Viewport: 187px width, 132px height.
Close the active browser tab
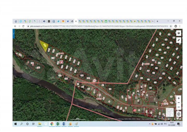tap(76, 21)
